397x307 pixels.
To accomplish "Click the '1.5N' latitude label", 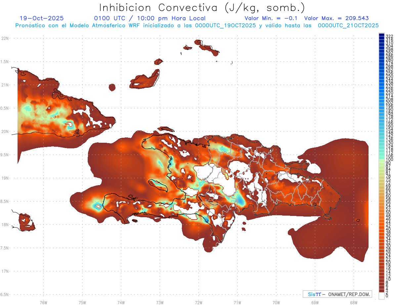I will coord(5,62).
